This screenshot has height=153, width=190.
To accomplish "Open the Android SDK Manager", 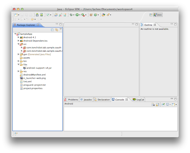I will click(37, 15).
